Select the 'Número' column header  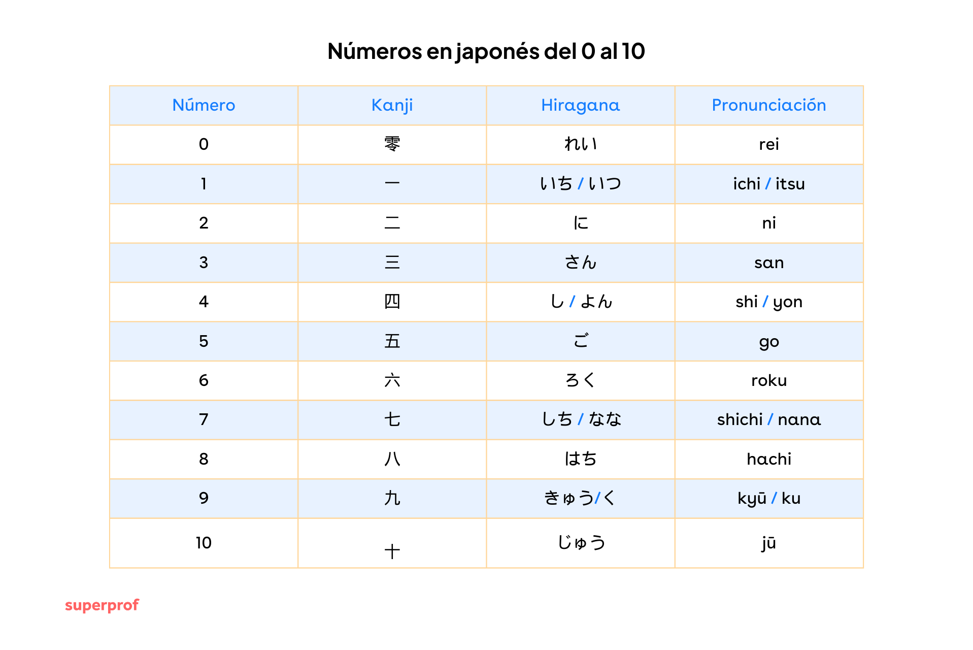204,105
